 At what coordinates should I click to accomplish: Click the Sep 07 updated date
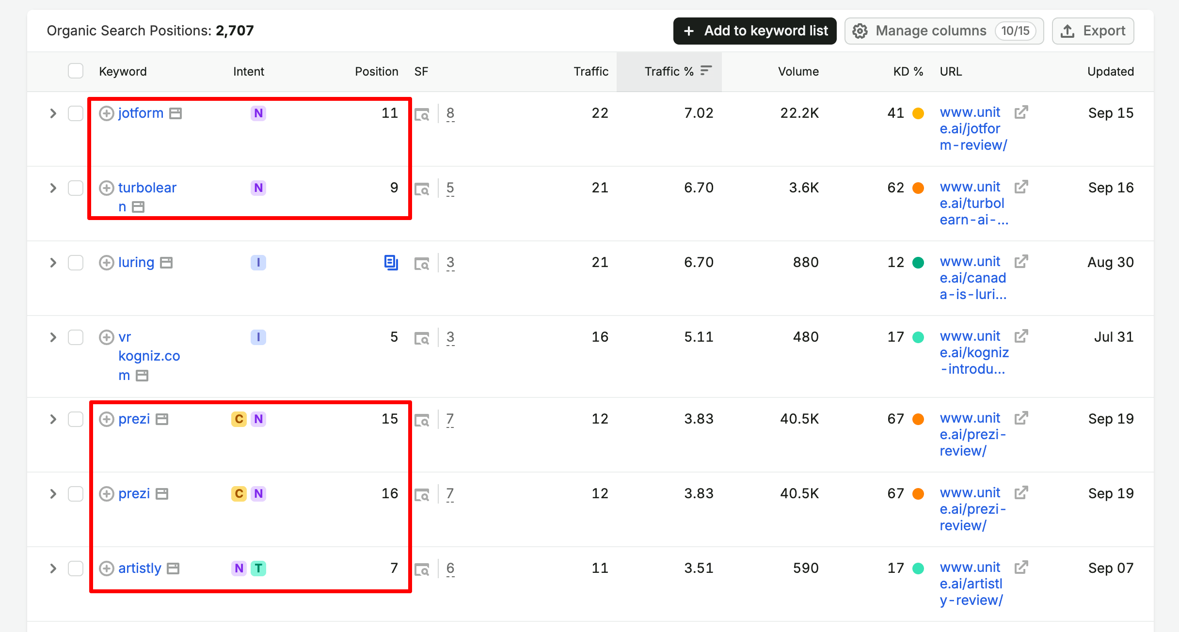[1111, 569]
